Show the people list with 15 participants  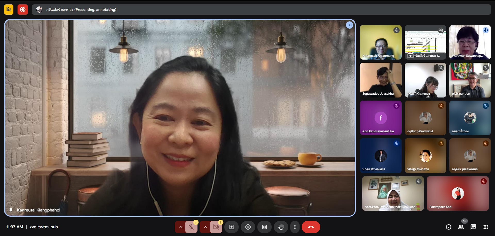click(461, 227)
